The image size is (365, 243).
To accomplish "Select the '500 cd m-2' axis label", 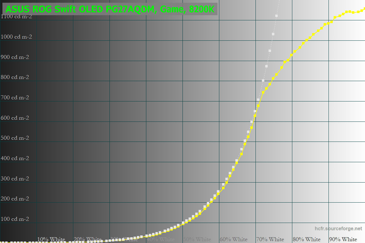I will pyautogui.click(x=15, y=138).
